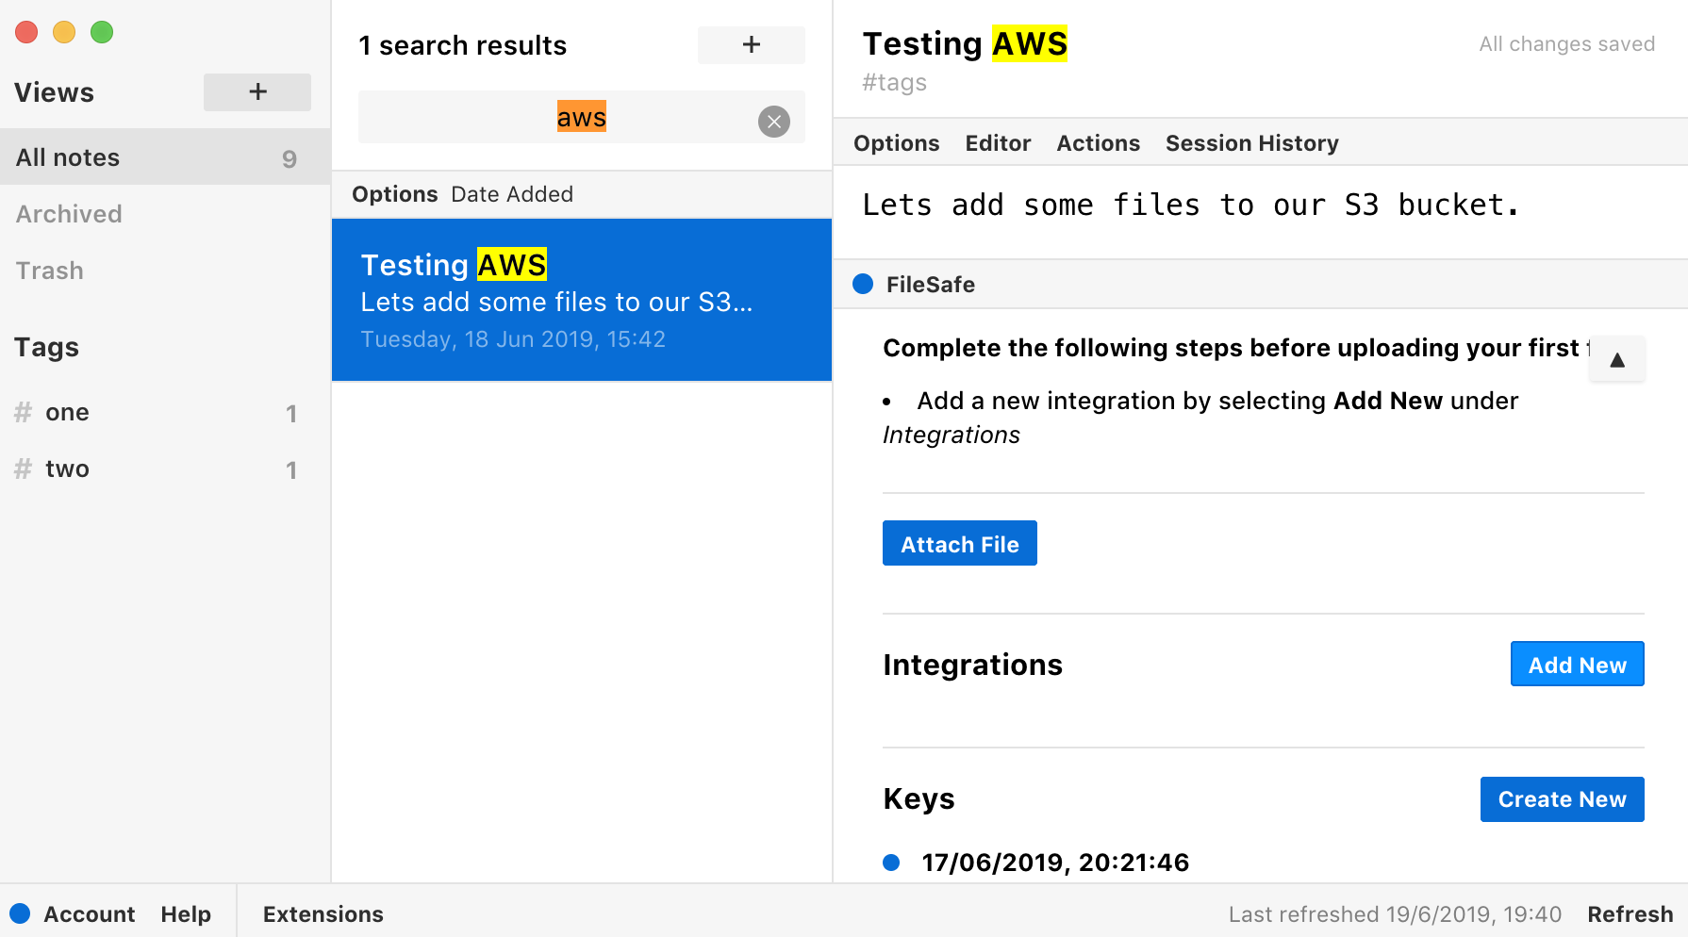Open Session History
The height and width of the screenshot is (937, 1688).
1251,143
